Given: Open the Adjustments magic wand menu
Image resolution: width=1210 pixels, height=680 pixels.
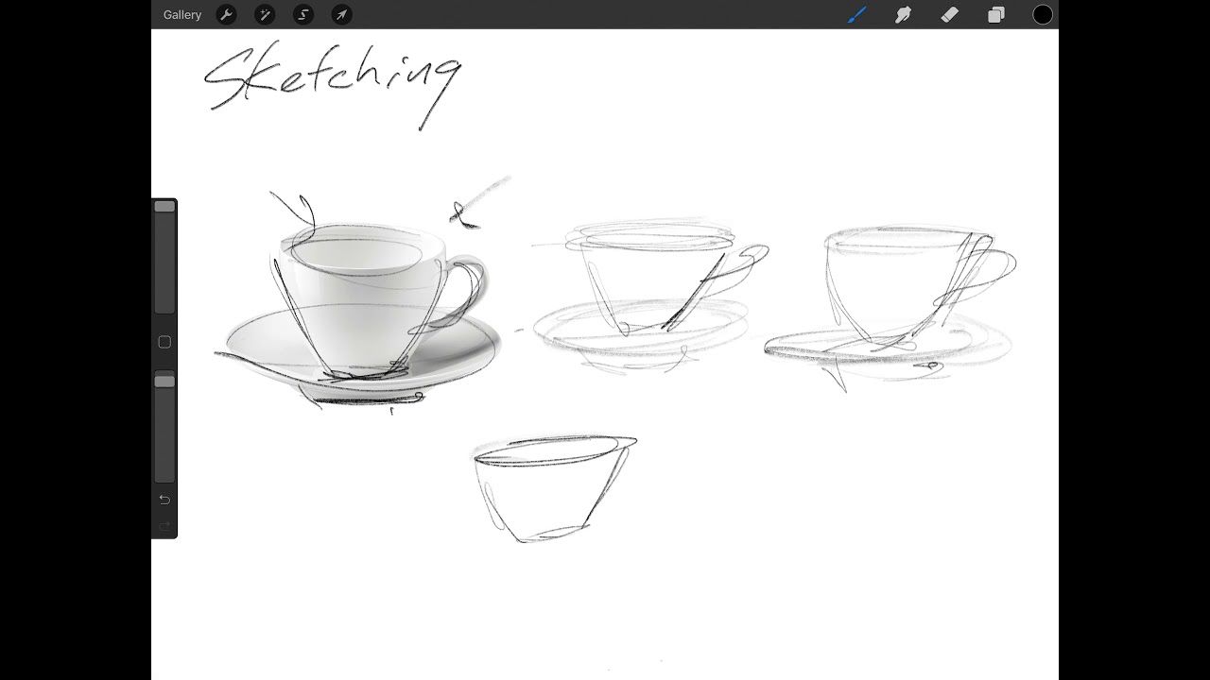Looking at the screenshot, I should click(265, 14).
